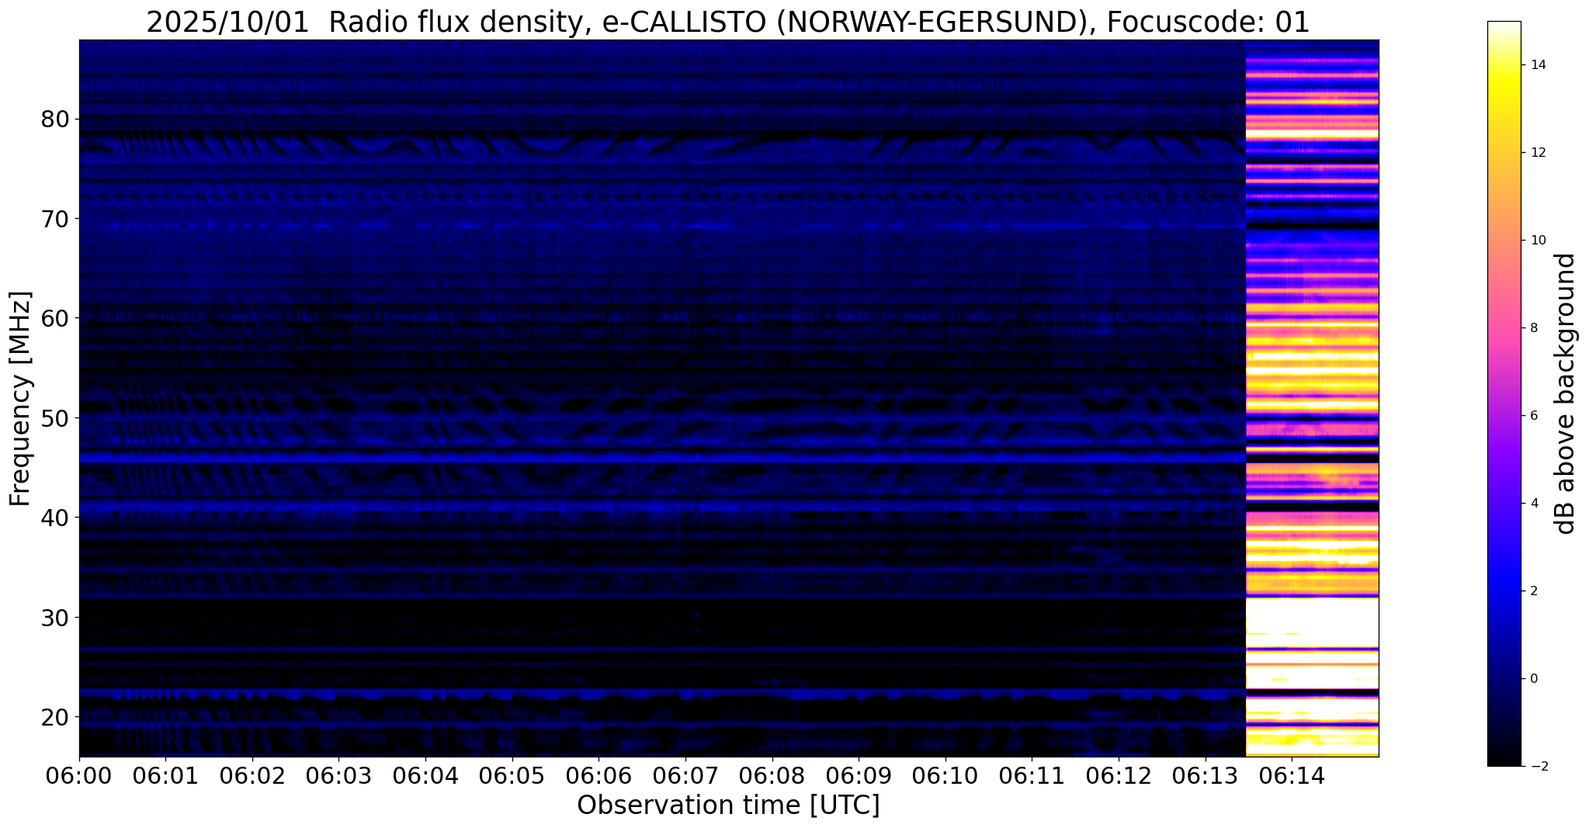Click the 06:03 time tick label
The width and height of the screenshot is (1589, 828).
(x=338, y=778)
